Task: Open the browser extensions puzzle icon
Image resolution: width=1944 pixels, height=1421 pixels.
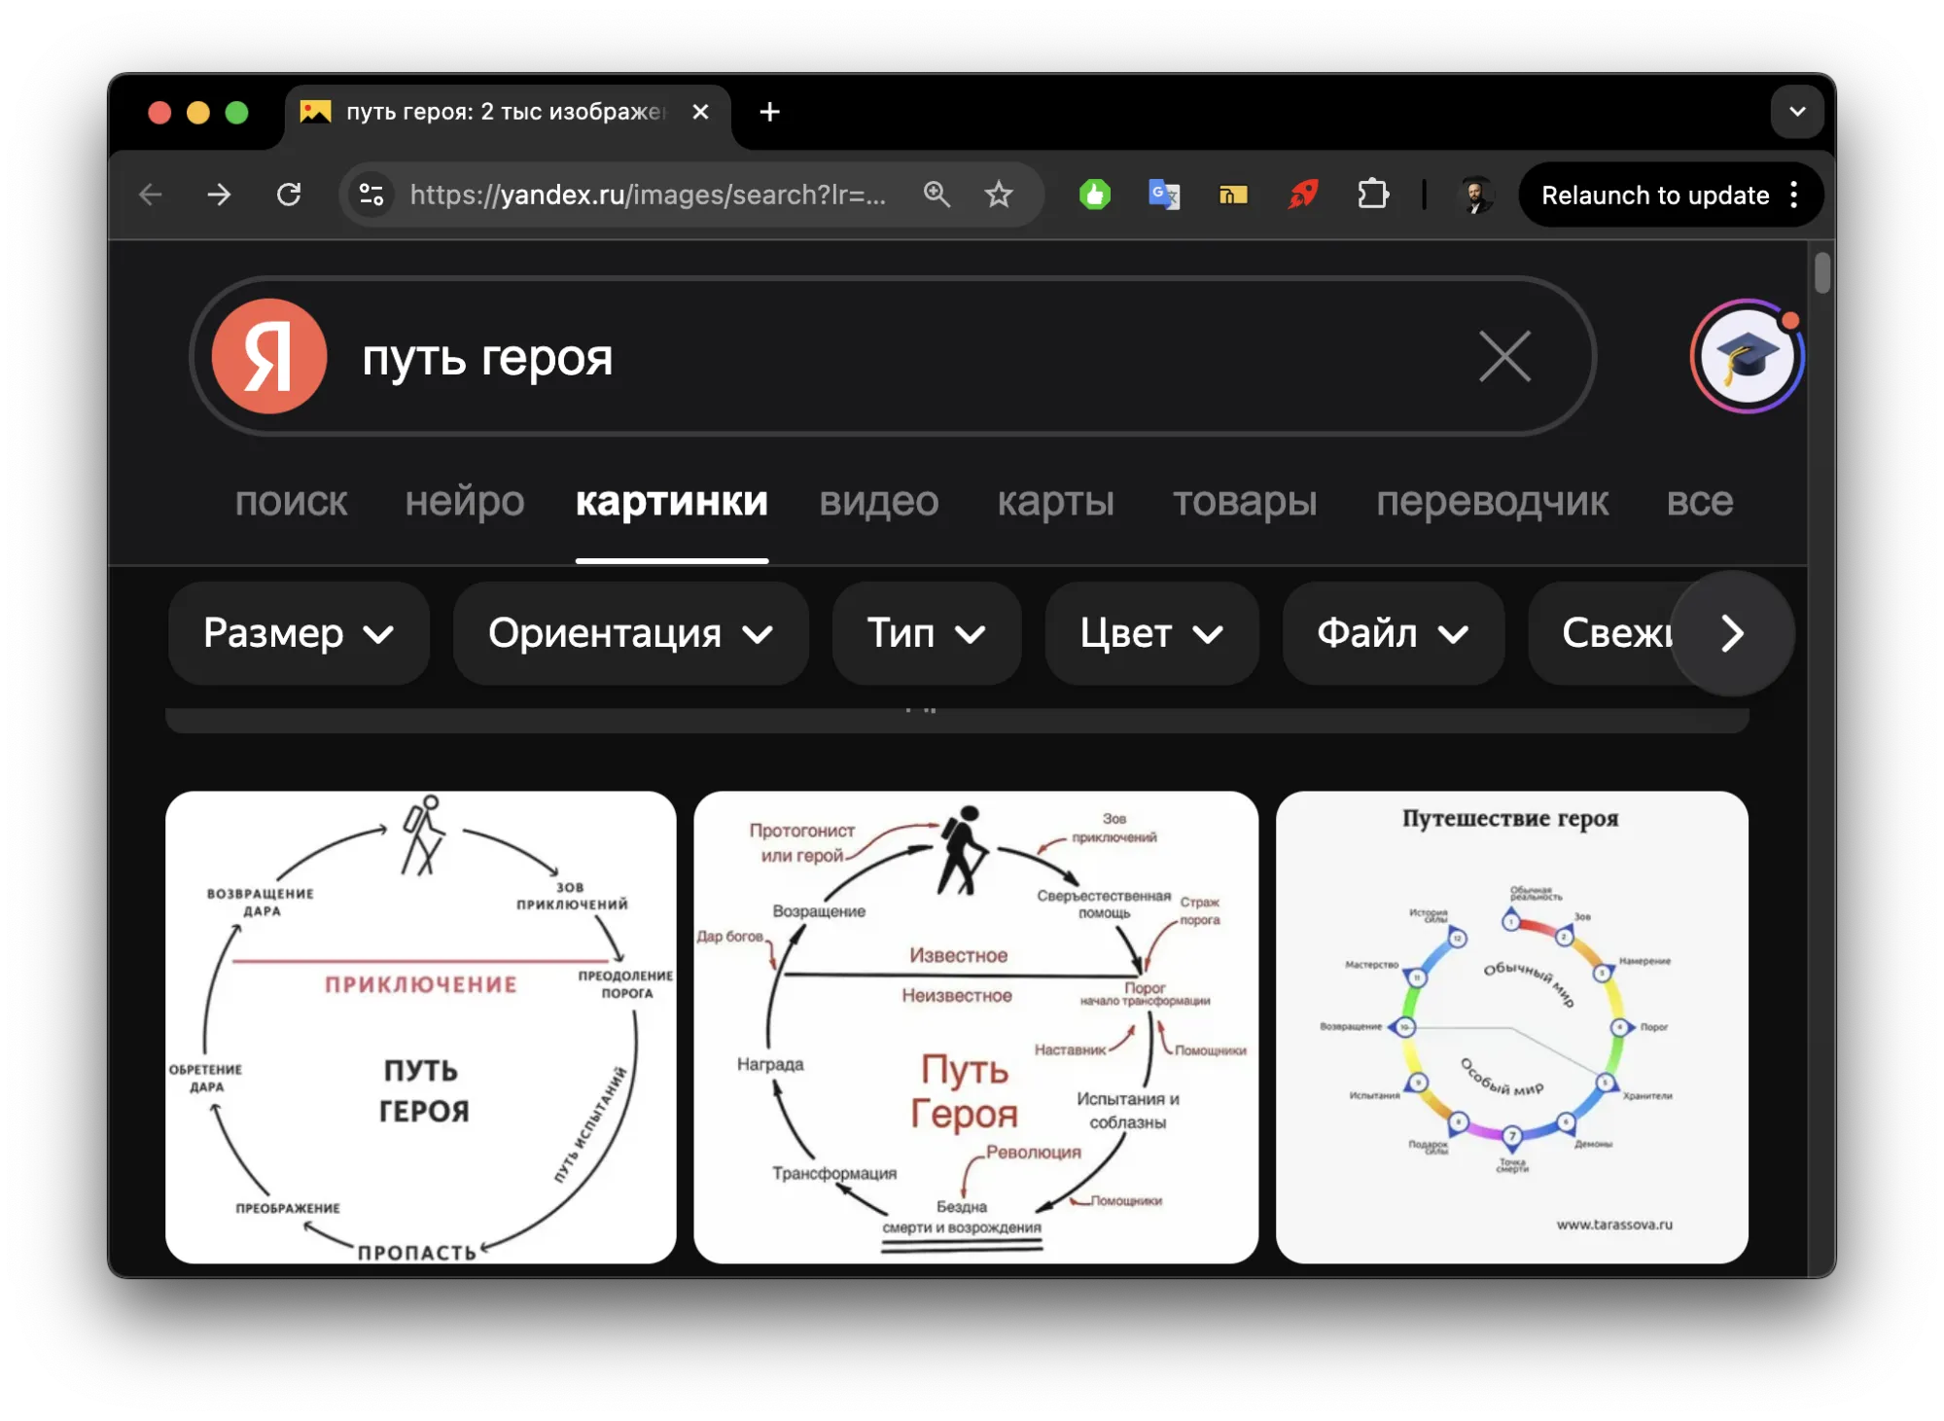Action: 1373,195
